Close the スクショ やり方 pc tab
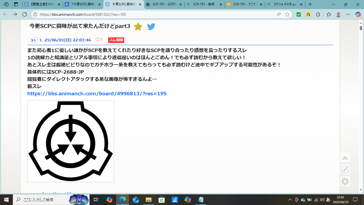This screenshot has height=205, width=364. point(301,4)
